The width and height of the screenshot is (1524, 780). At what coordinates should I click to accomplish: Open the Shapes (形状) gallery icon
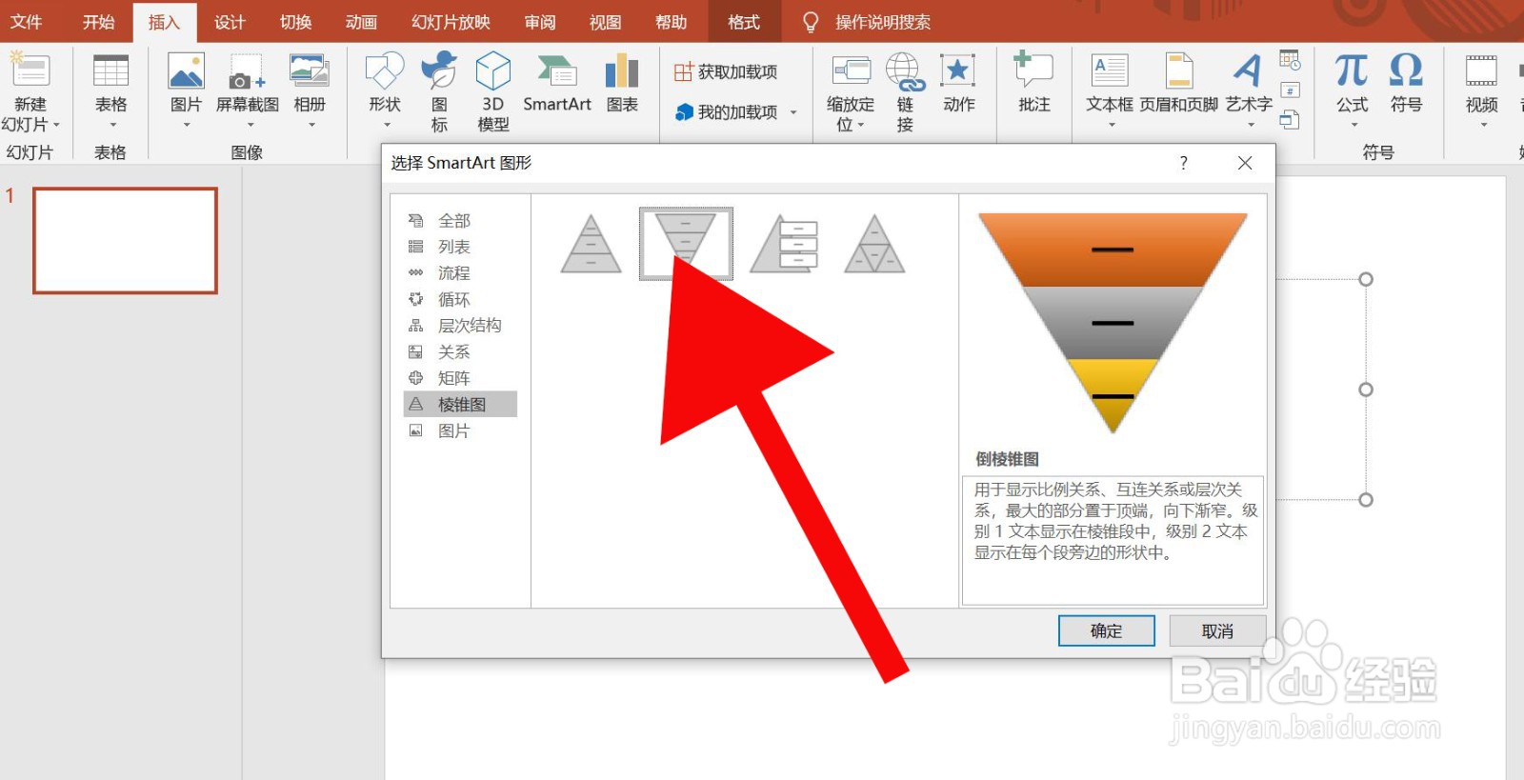pyautogui.click(x=385, y=70)
